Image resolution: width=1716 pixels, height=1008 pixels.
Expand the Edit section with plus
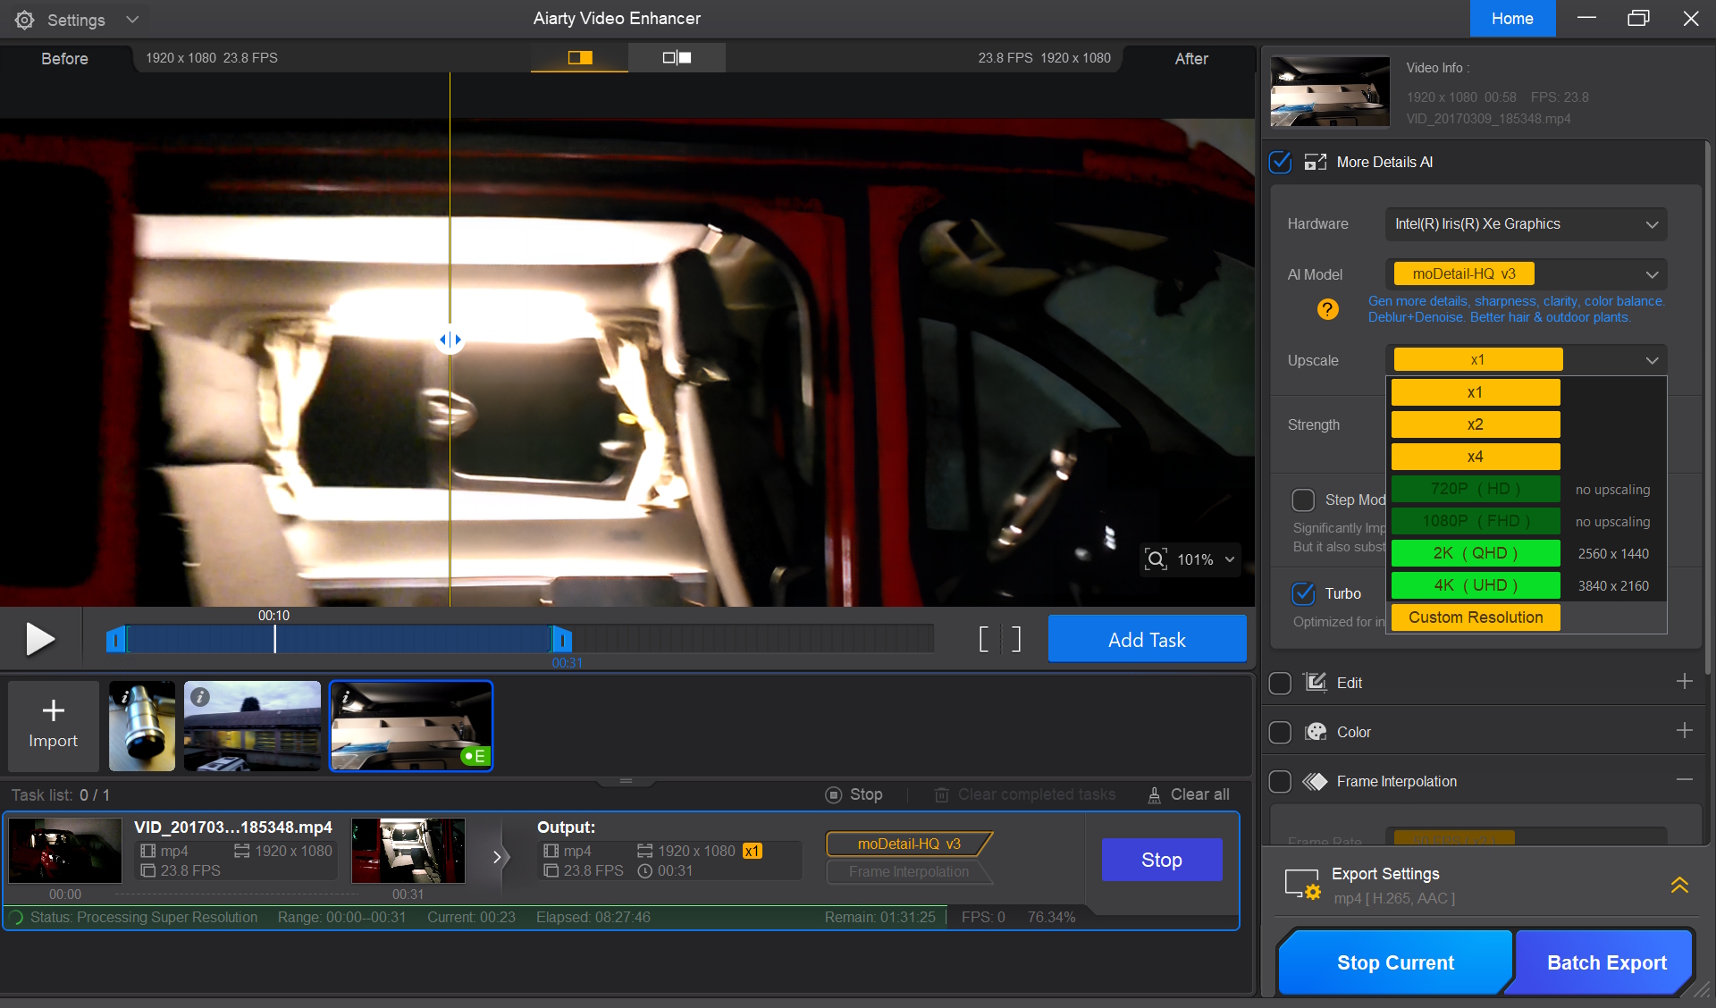point(1684,682)
